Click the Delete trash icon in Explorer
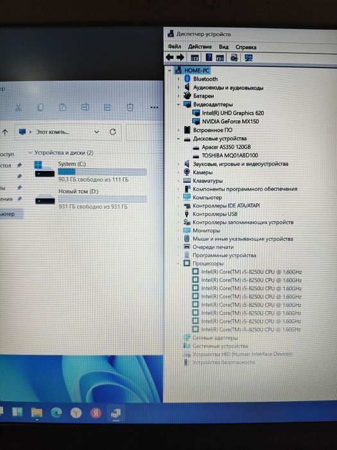This screenshot has width=337, height=450. coord(130,107)
